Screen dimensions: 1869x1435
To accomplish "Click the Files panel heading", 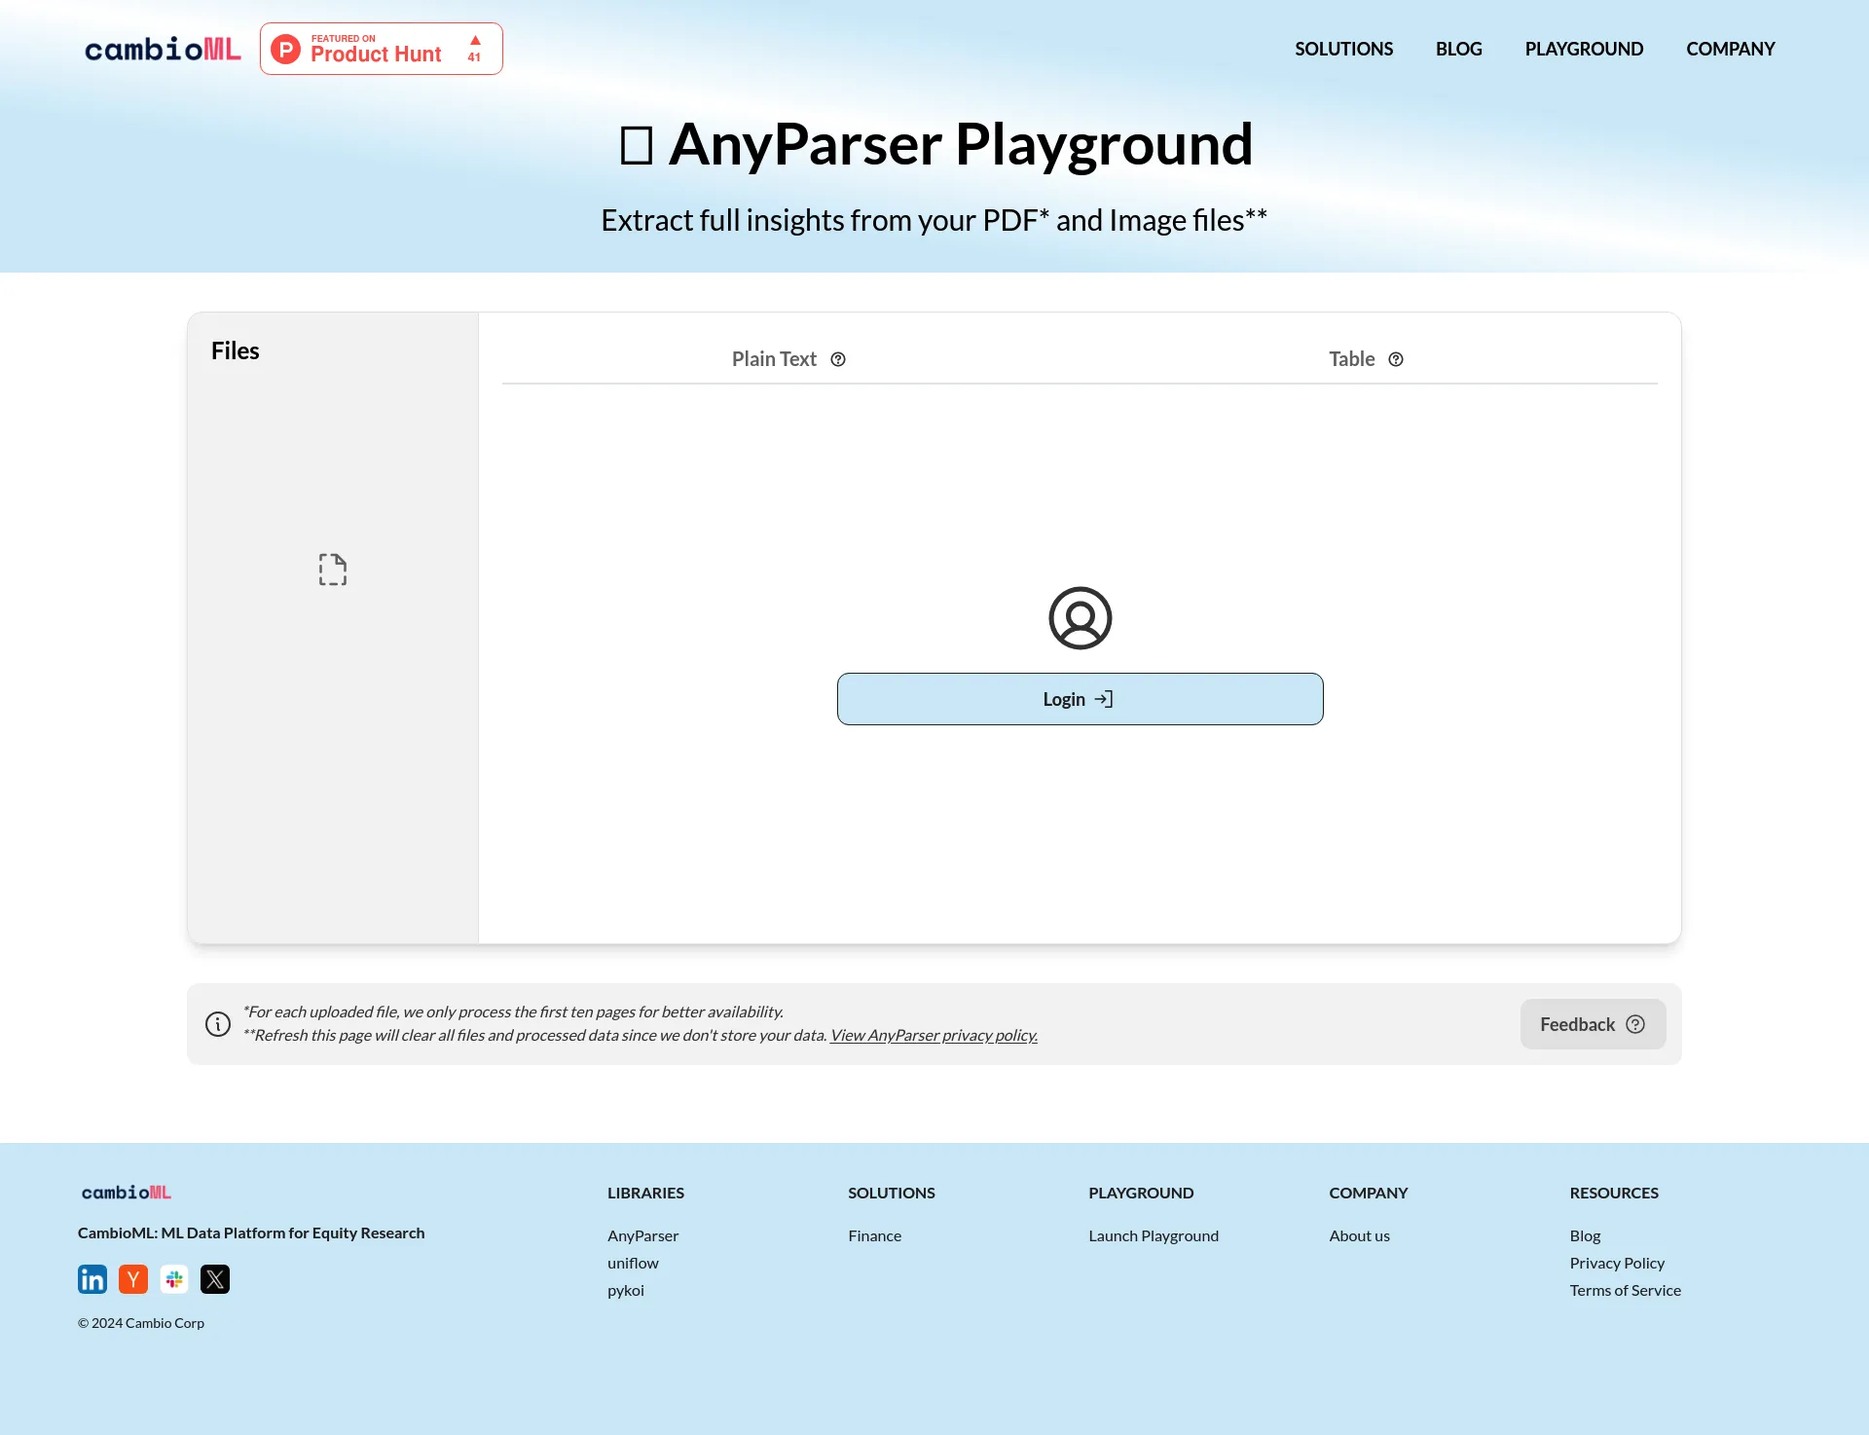I will coord(236,350).
